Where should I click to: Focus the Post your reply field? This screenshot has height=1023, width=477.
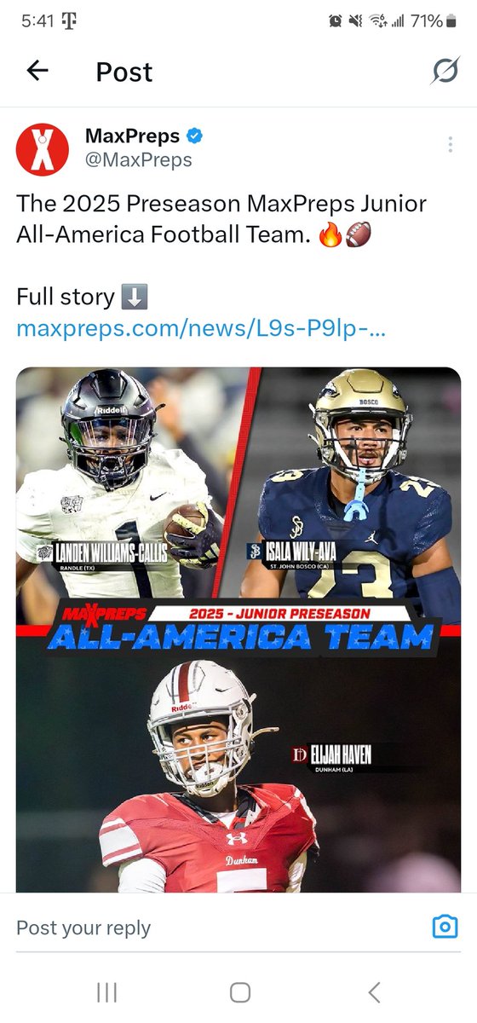217,928
